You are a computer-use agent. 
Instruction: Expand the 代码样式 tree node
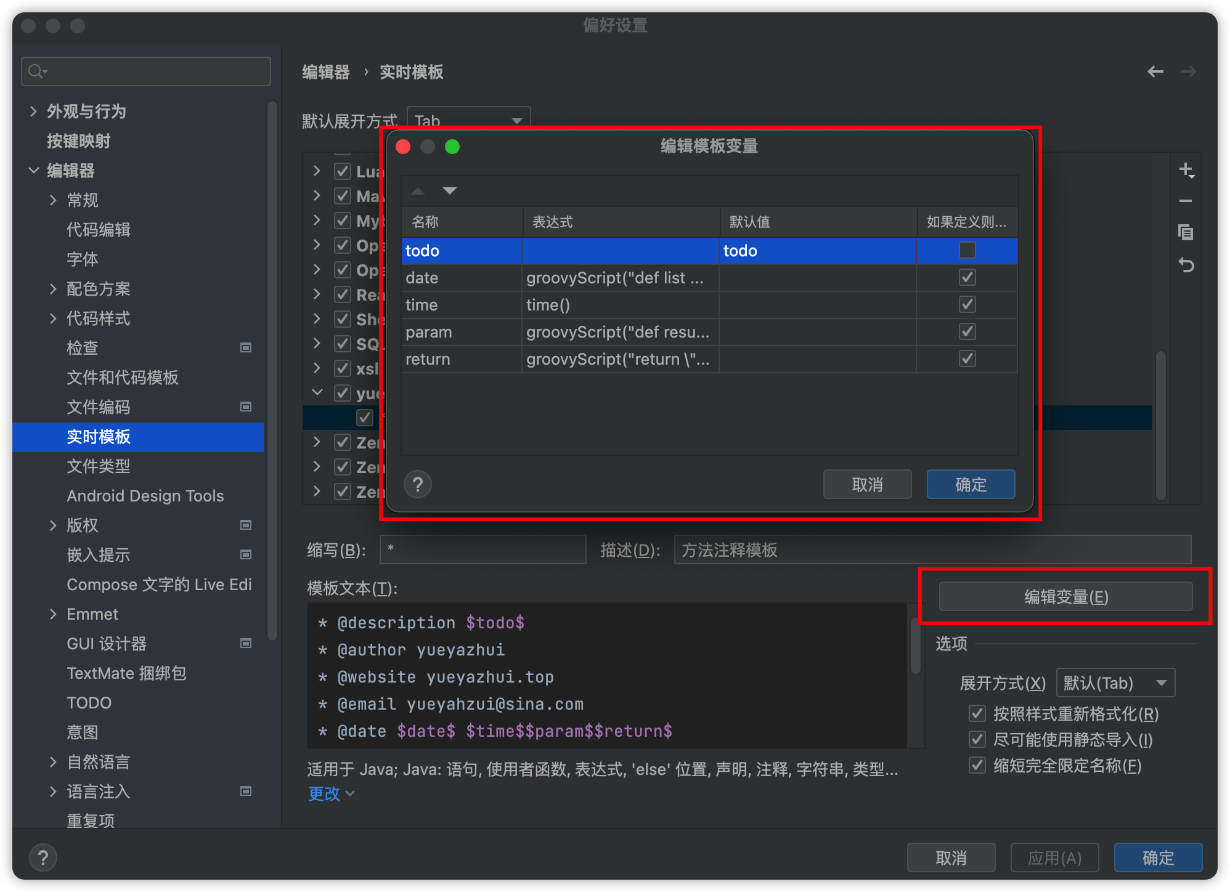[53, 318]
